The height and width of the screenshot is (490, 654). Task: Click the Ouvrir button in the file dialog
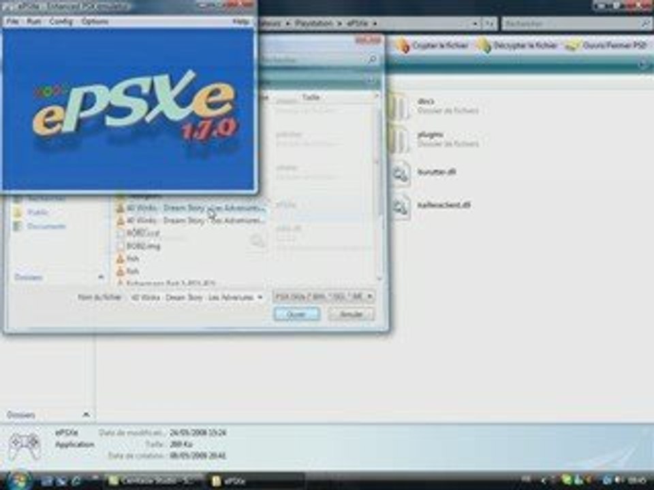coord(297,314)
